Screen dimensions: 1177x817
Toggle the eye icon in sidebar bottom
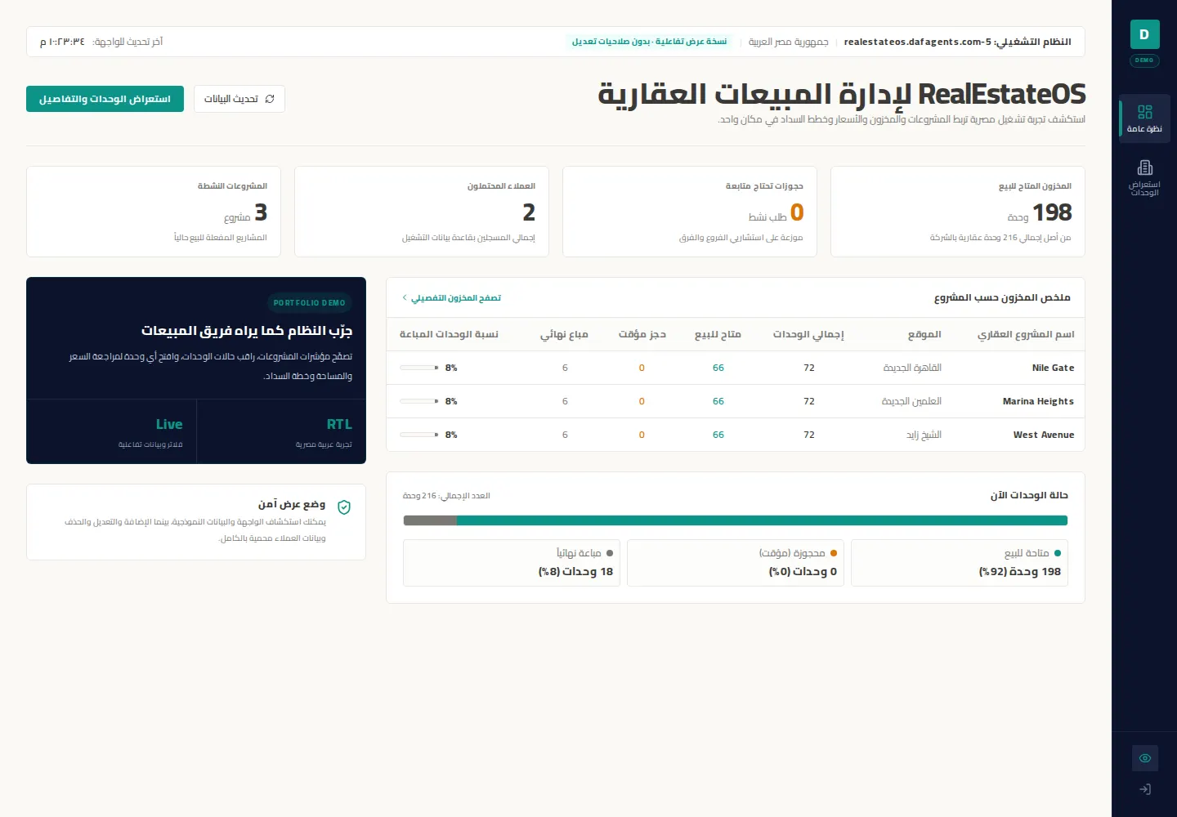coord(1145,758)
